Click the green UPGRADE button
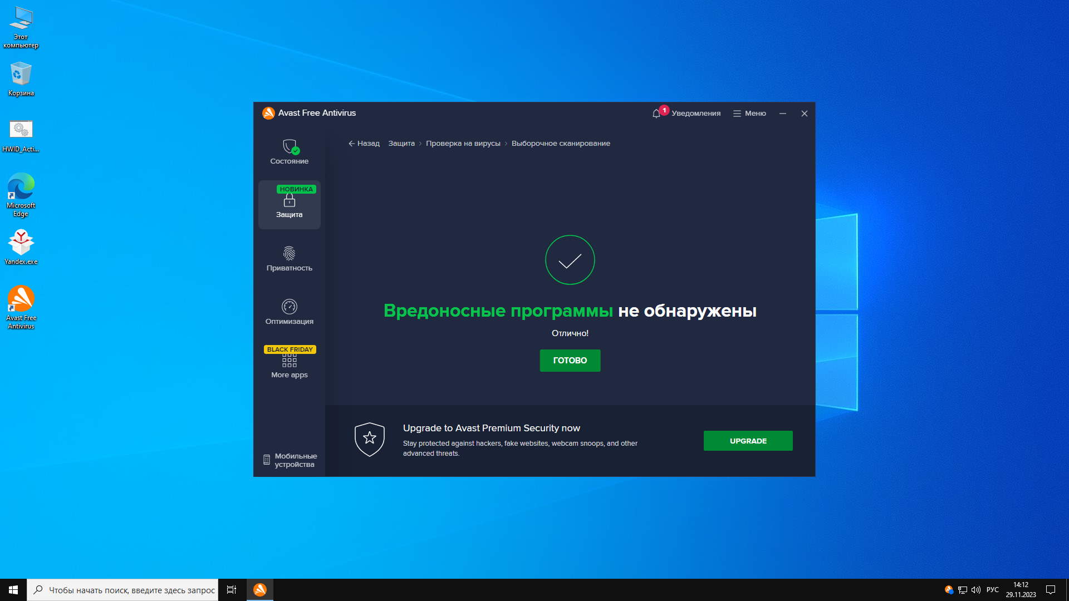The image size is (1069, 601). pyautogui.click(x=748, y=441)
